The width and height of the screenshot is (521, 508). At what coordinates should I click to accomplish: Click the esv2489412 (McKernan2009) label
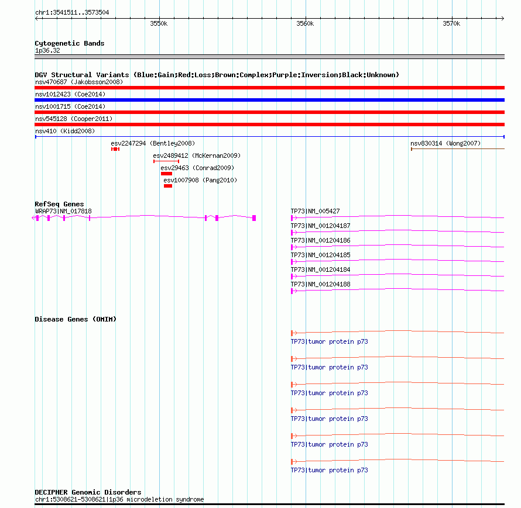point(197,155)
